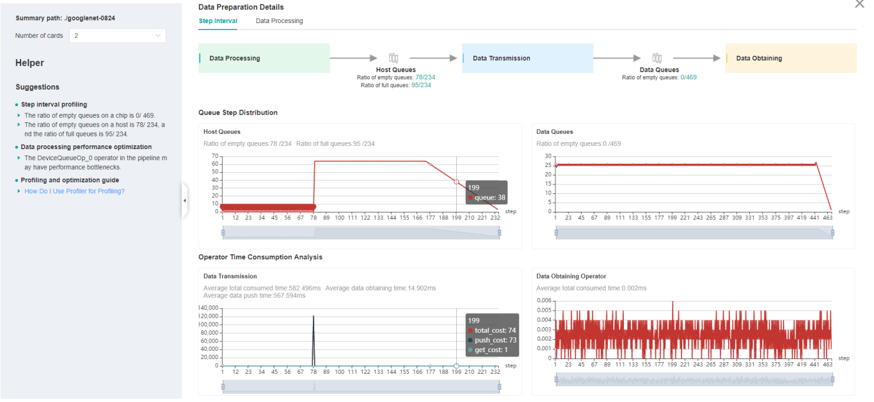Click the Data Processing pipeline stage box
Viewport: 874px width, 402px height.
[264, 58]
